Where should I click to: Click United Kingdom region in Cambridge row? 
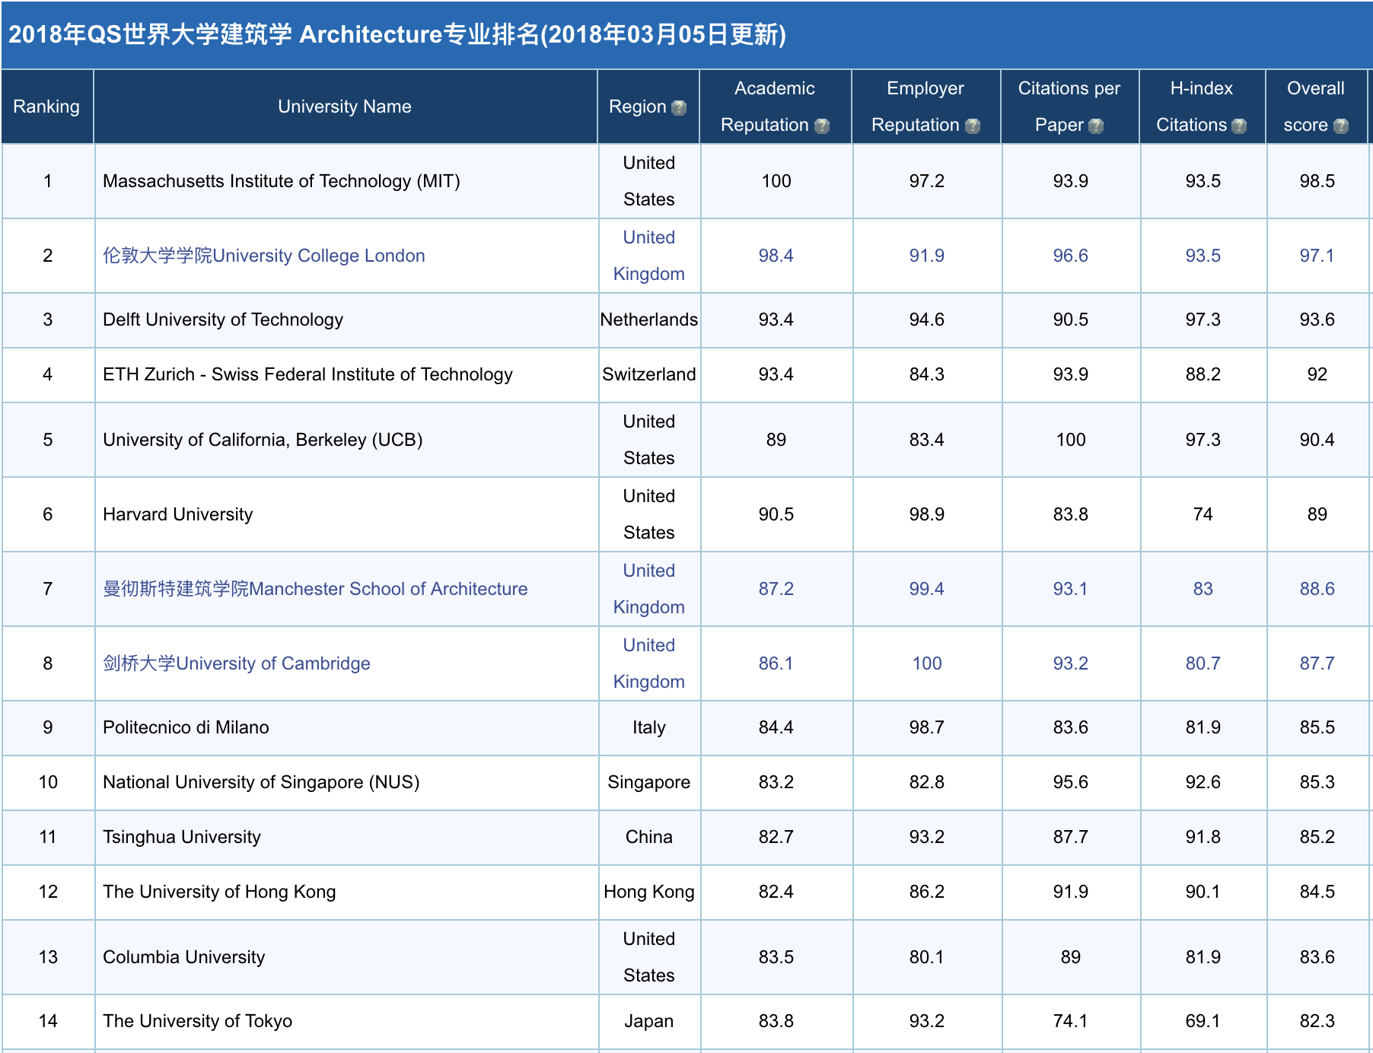649,663
